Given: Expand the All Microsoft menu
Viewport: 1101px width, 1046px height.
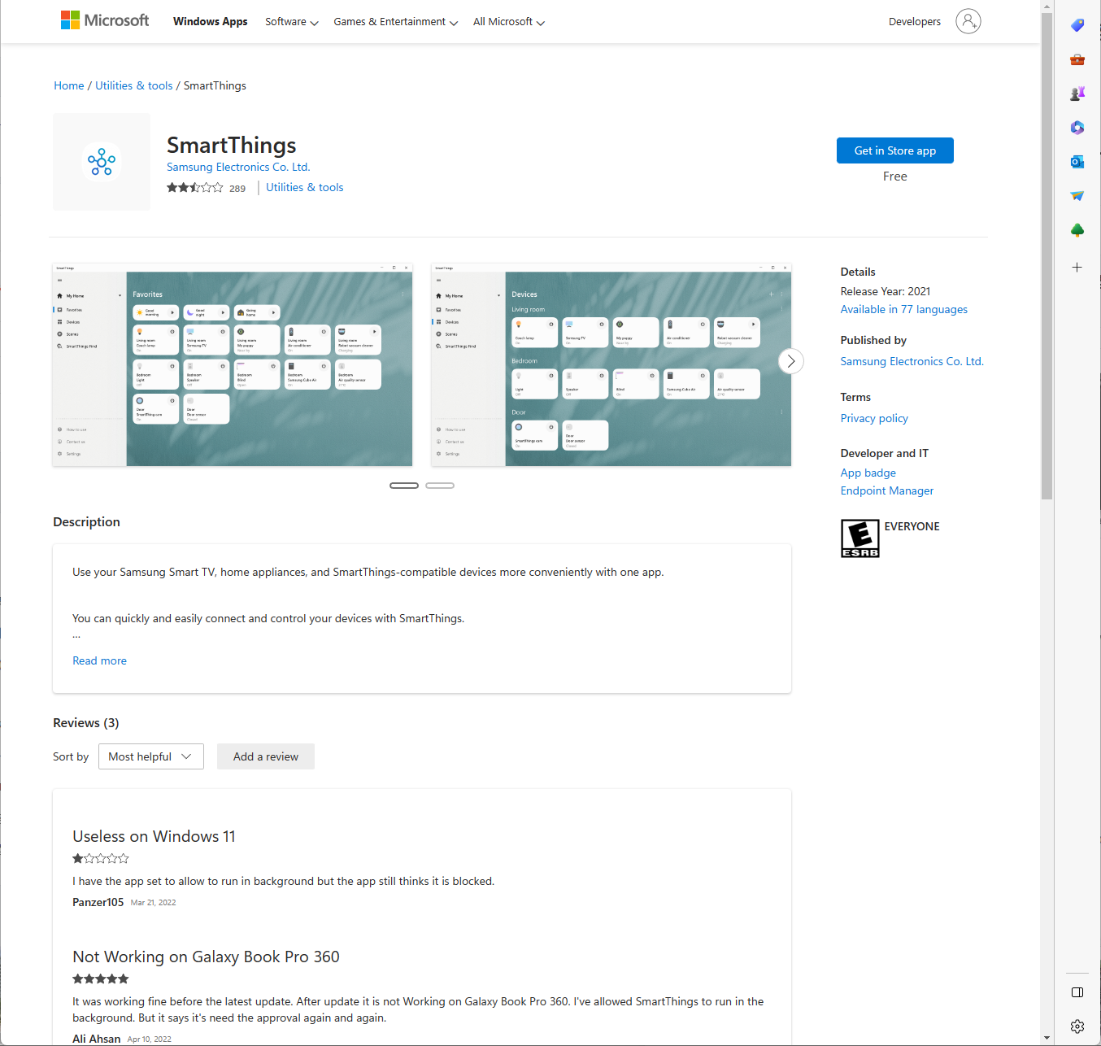Looking at the screenshot, I should (509, 22).
